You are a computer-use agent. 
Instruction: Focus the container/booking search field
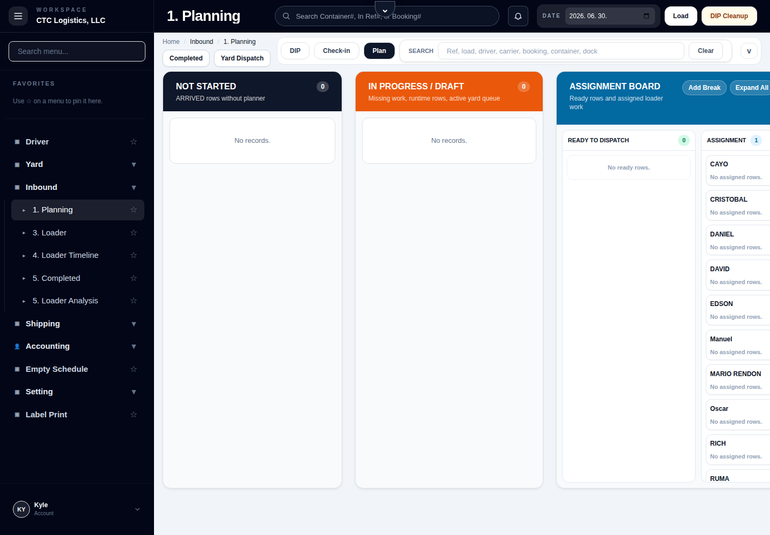point(387,16)
